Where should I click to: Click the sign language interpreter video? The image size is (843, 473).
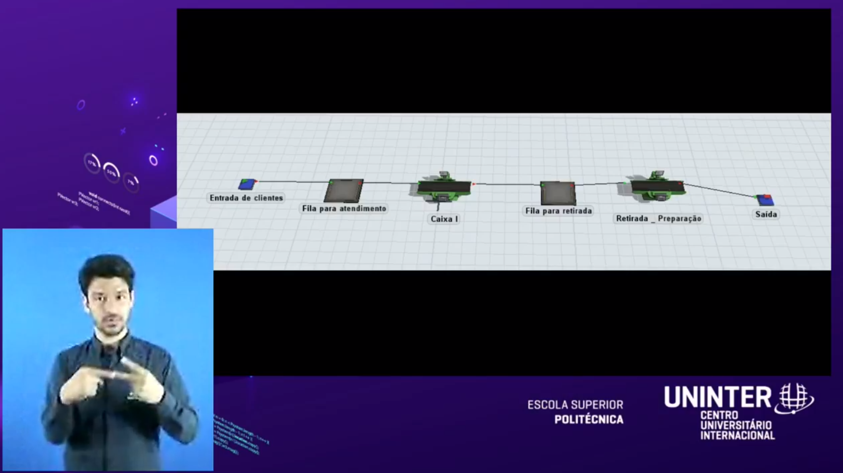[x=108, y=349]
